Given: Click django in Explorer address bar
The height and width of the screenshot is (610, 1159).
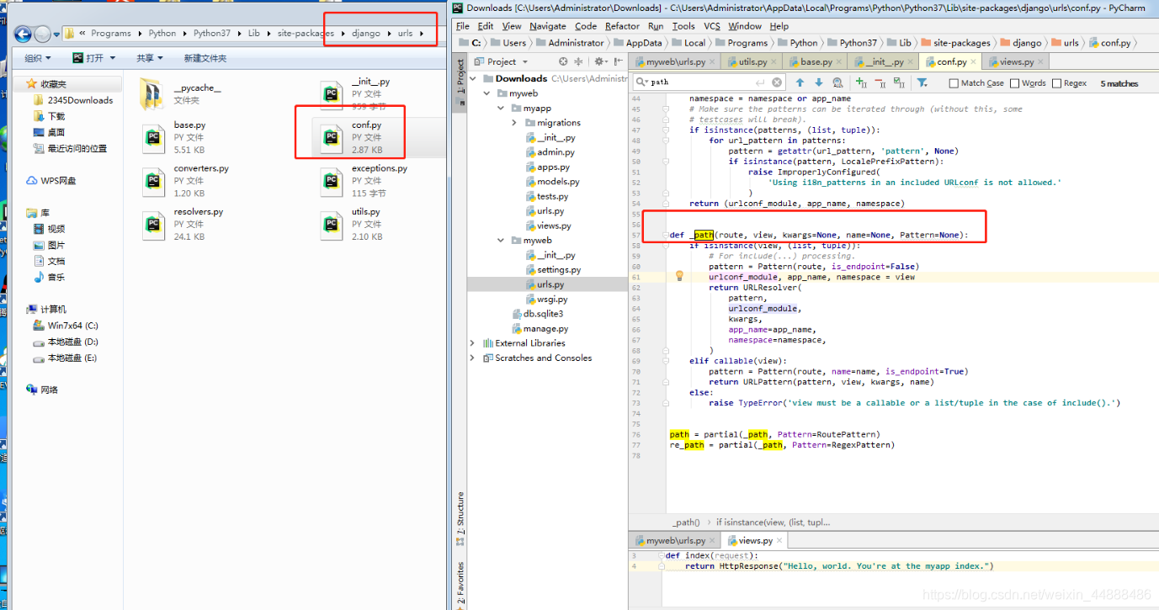Looking at the screenshot, I should [x=365, y=34].
